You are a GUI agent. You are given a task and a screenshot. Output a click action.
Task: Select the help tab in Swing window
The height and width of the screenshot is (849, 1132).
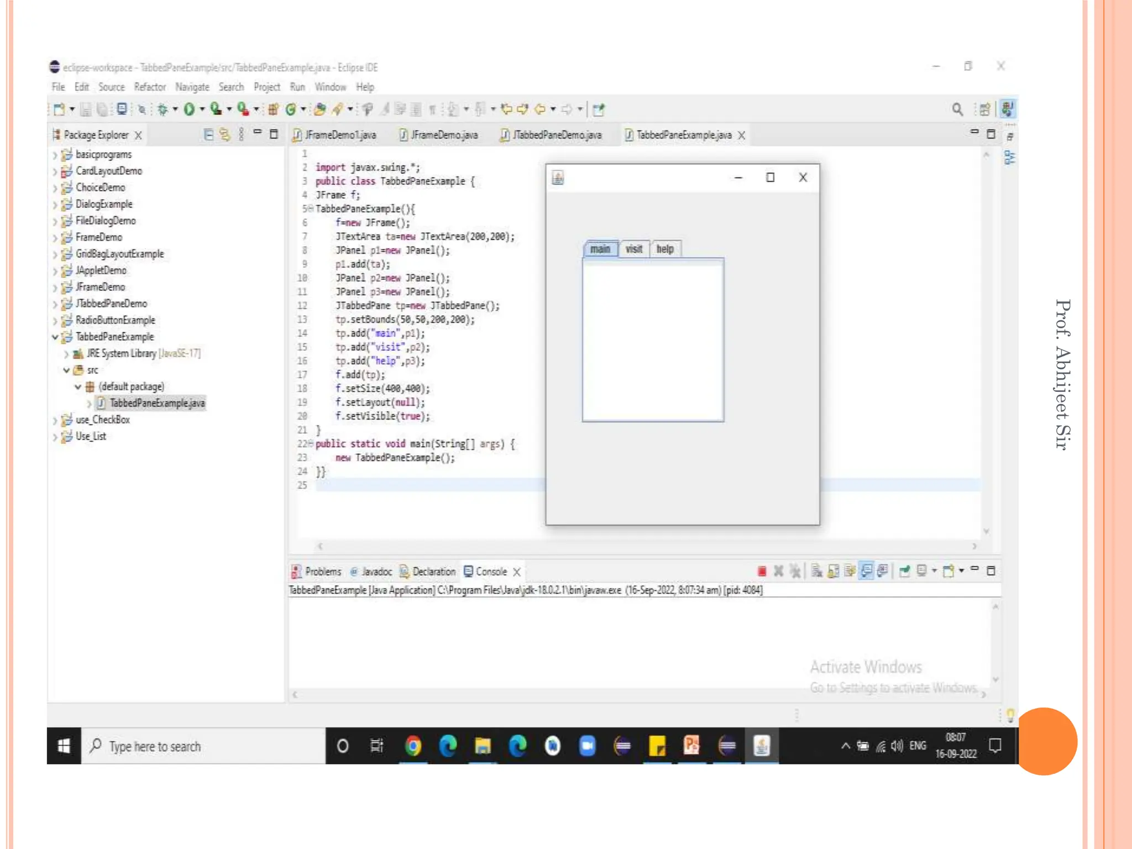click(665, 249)
